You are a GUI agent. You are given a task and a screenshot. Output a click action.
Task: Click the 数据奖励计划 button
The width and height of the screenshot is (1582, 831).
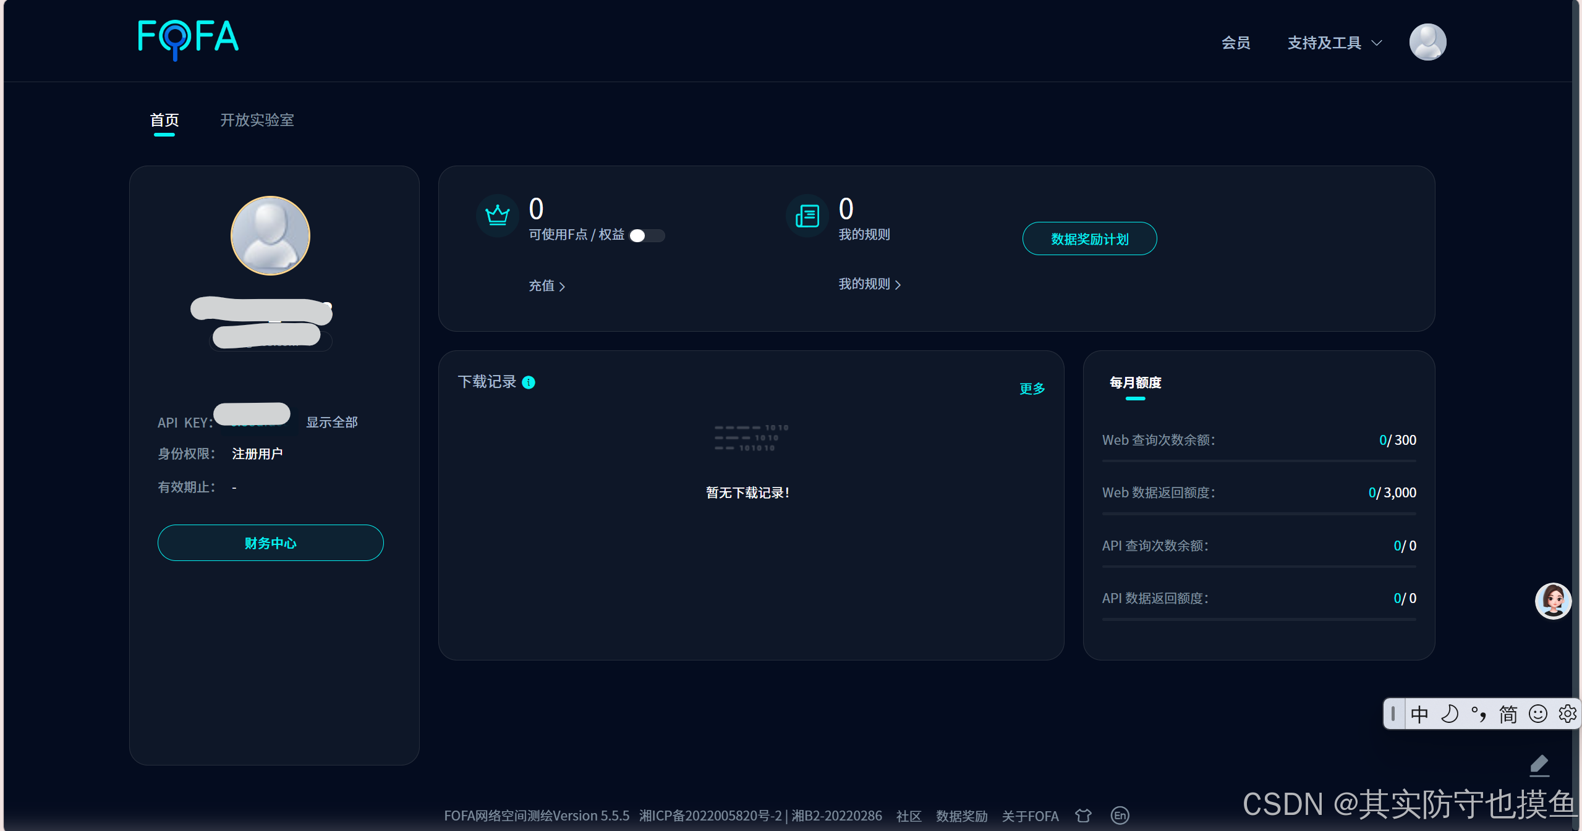pos(1090,238)
